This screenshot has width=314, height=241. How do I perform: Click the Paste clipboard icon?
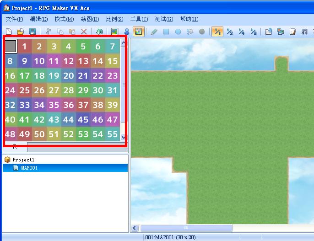(x=72, y=32)
